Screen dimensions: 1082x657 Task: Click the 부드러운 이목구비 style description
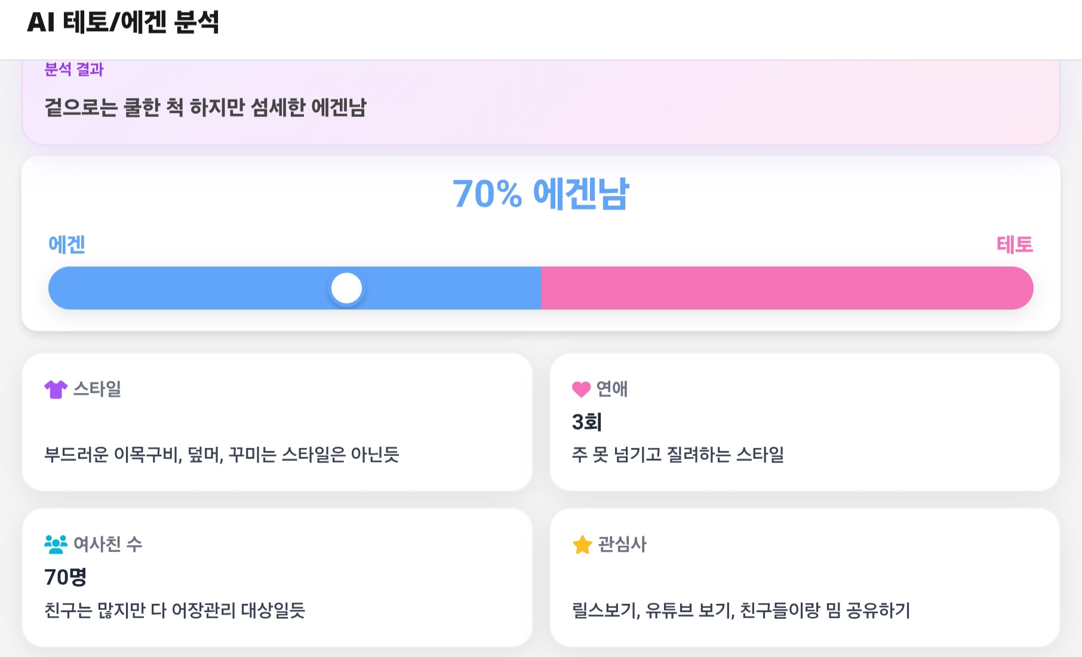222,455
